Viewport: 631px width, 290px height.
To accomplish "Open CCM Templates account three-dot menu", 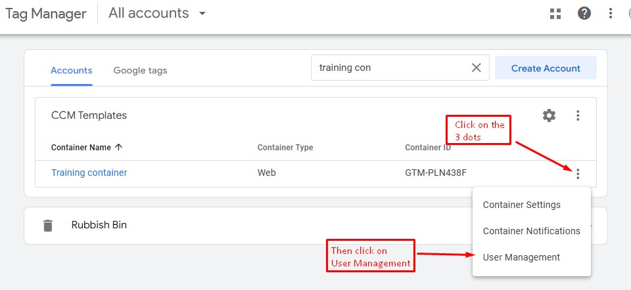I will [578, 115].
